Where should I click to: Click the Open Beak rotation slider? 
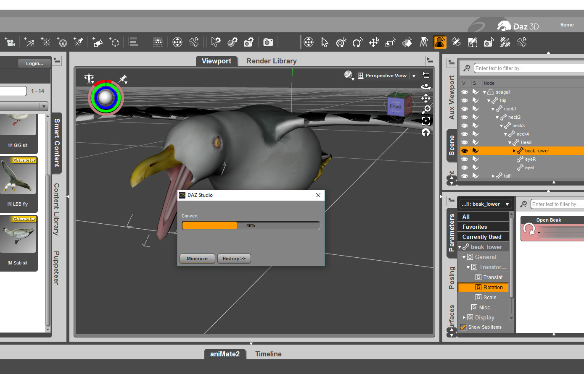click(561, 232)
